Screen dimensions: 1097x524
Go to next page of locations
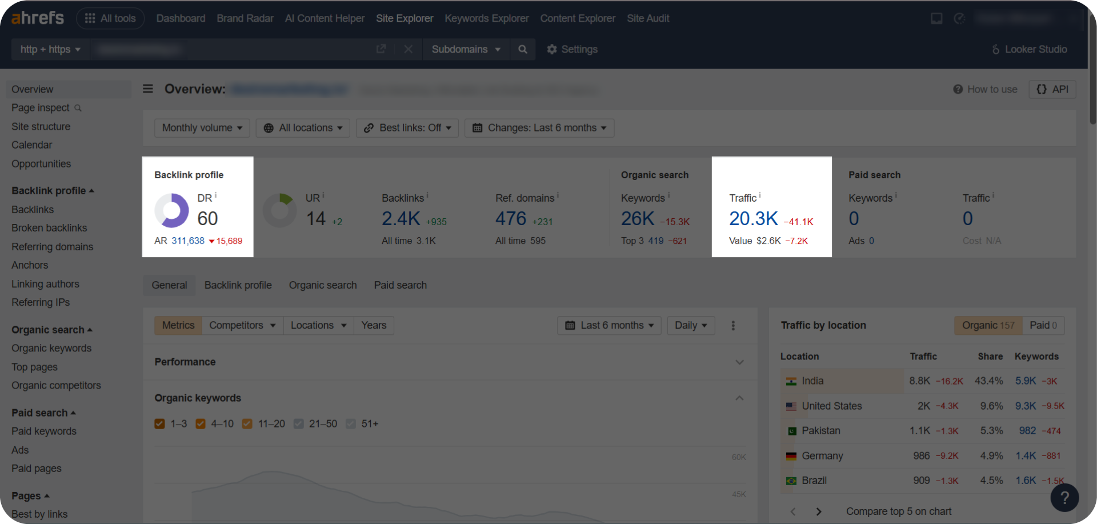point(819,511)
